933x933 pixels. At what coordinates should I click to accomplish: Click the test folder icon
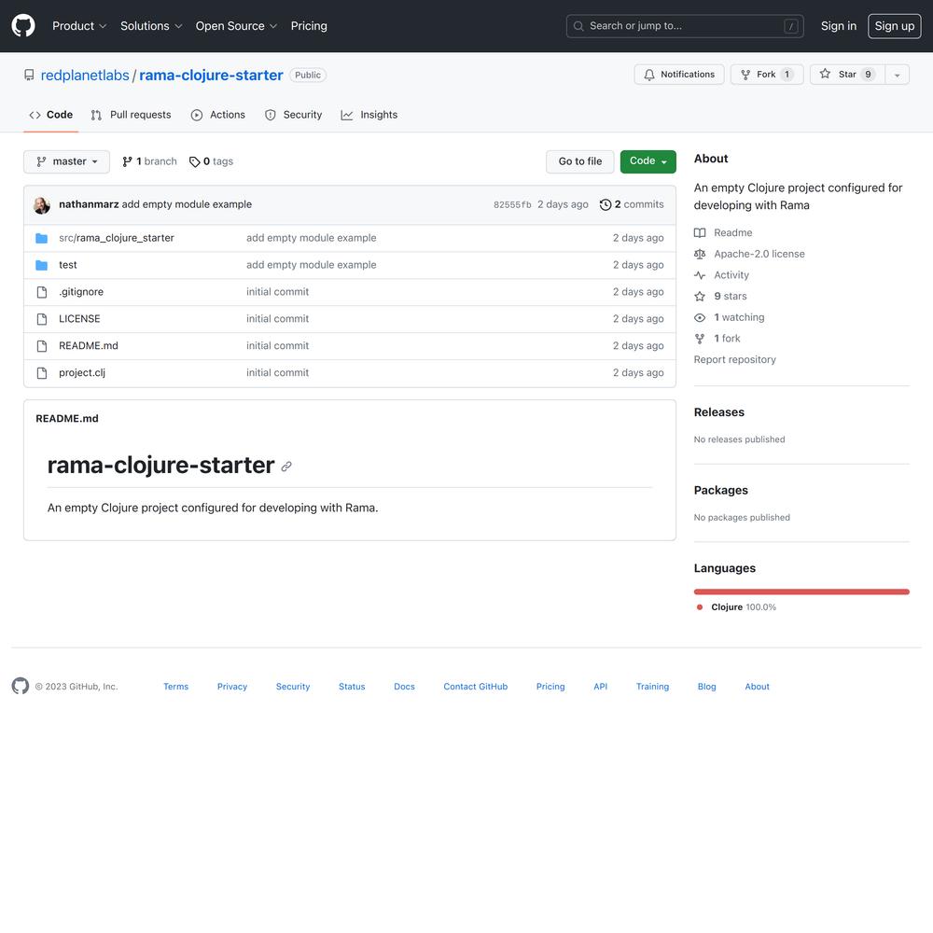pos(42,265)
